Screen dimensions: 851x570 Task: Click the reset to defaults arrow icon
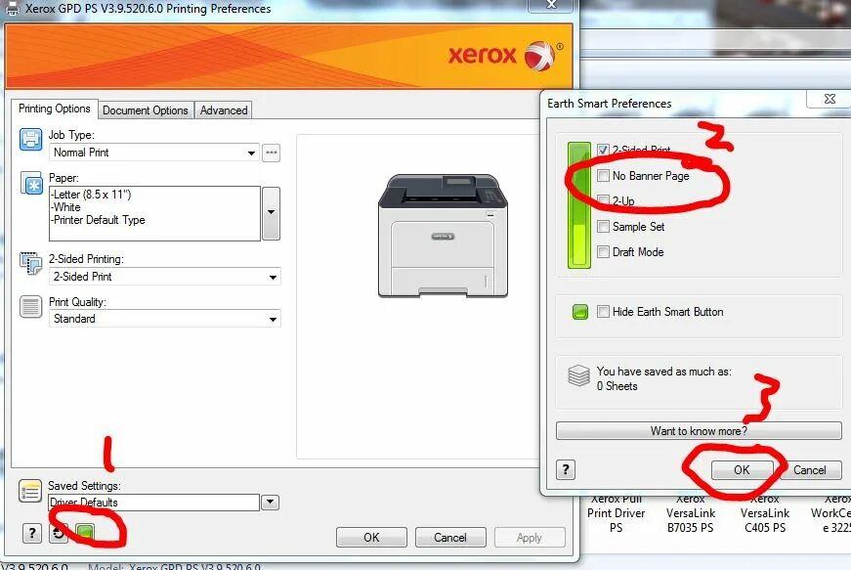pos(59,533)
